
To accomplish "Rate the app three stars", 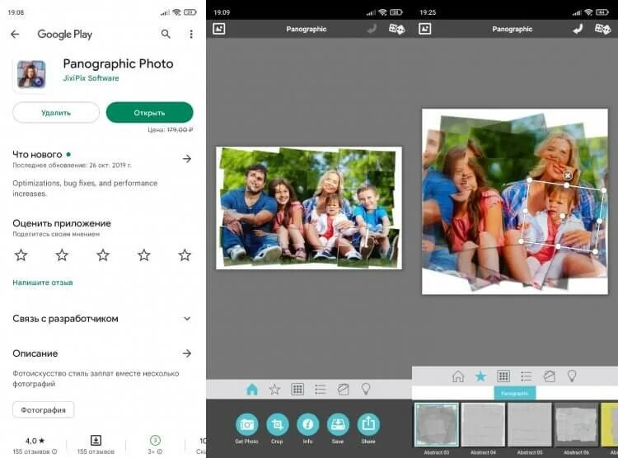I will 103,255.
